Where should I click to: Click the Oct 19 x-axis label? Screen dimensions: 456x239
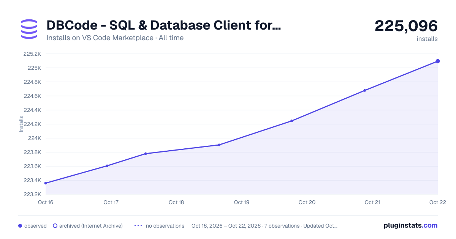tap(242, 202)
